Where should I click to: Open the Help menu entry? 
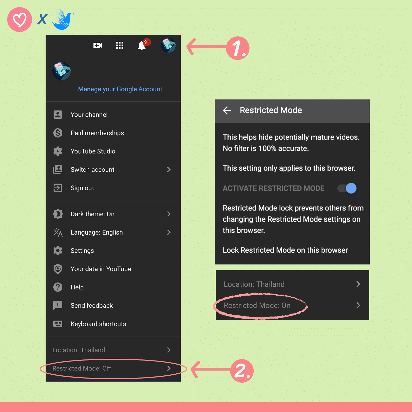click(113, 287)
